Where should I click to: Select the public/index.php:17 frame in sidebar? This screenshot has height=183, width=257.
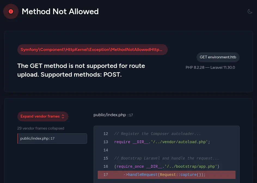[52, 138]
